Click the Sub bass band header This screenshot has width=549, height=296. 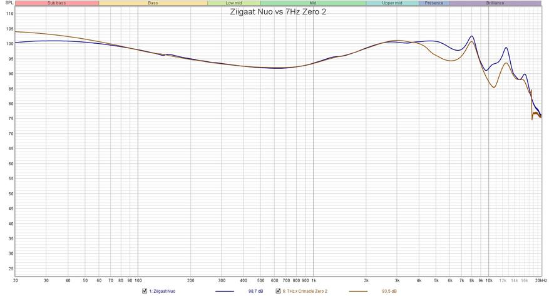tap(57, 3)
